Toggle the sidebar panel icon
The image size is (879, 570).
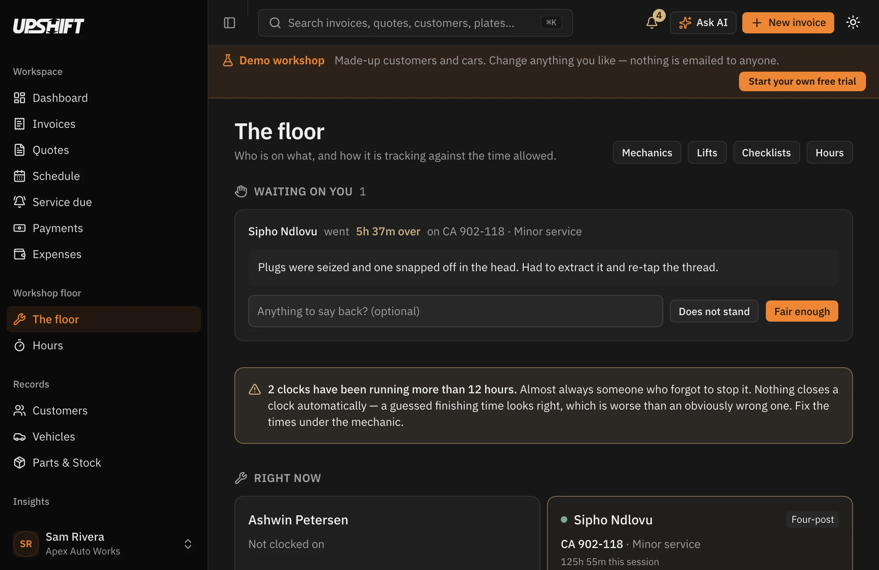[230, 23]
